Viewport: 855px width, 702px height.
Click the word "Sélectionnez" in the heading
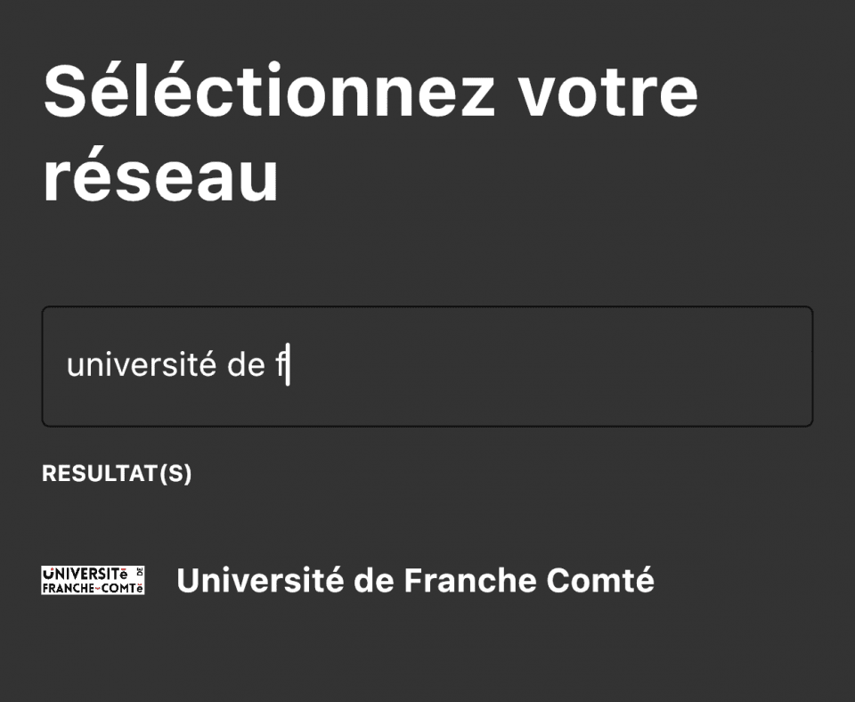coord(268,91)
